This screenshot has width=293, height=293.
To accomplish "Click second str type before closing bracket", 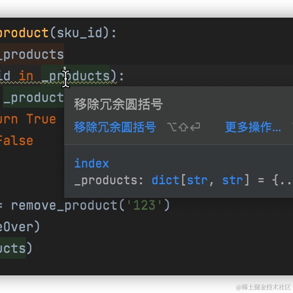I will (232, 180).
